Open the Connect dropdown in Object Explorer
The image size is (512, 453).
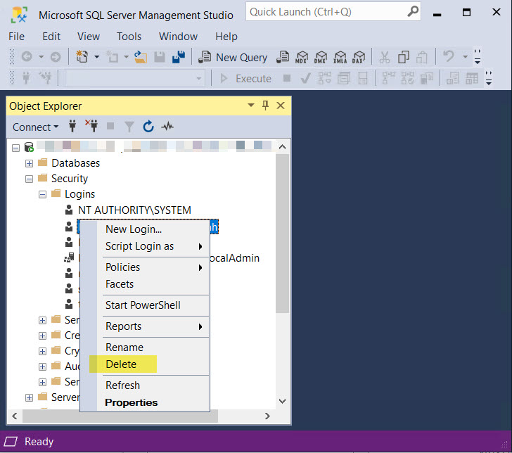[35, 127]
